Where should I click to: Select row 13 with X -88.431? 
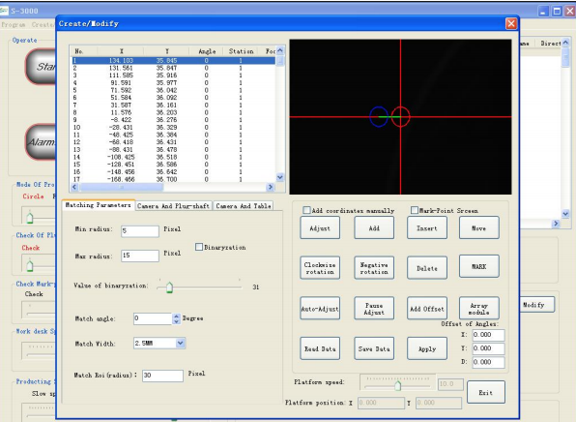tap(173, 150)
